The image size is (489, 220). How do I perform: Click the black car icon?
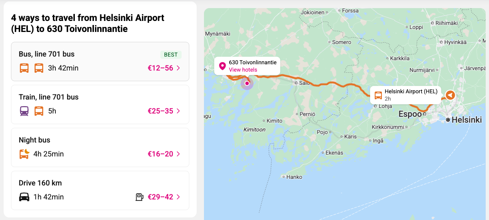pos(24,197)
